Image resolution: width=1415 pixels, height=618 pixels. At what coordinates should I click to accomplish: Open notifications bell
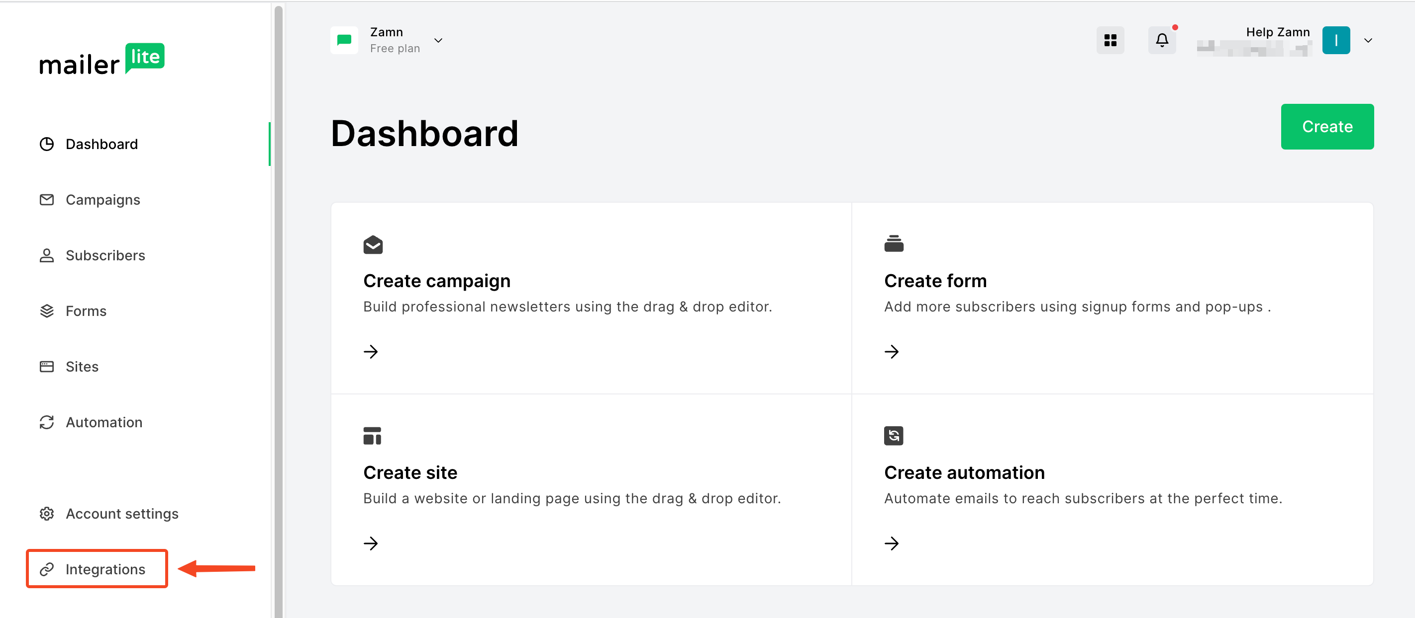click(1162, 40)
